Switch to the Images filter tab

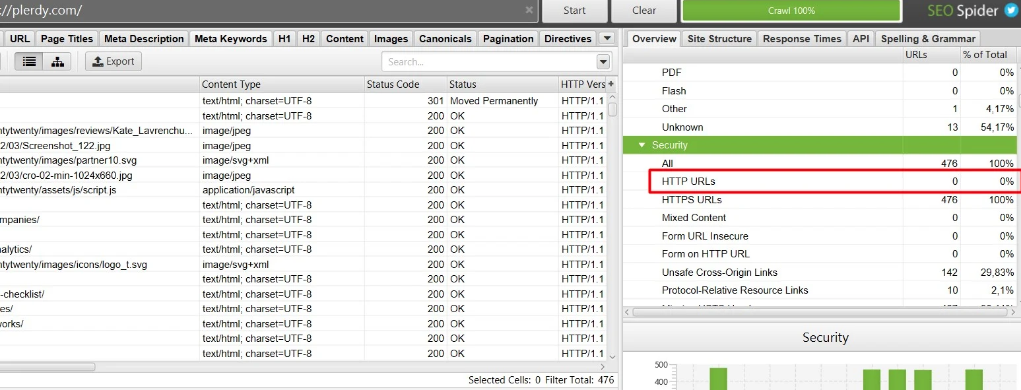coord(391,38)
